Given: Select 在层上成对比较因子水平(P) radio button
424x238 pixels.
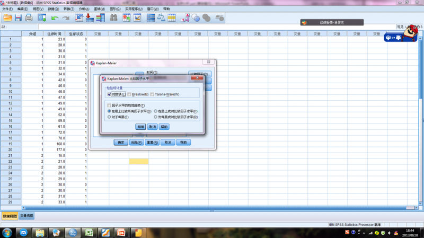Looking at the screenshot, I should click(155, 111).
